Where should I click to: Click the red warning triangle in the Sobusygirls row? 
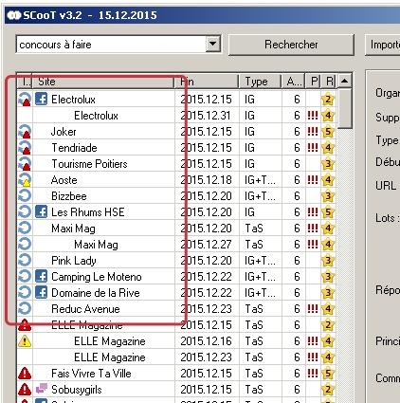click(25, 390)
